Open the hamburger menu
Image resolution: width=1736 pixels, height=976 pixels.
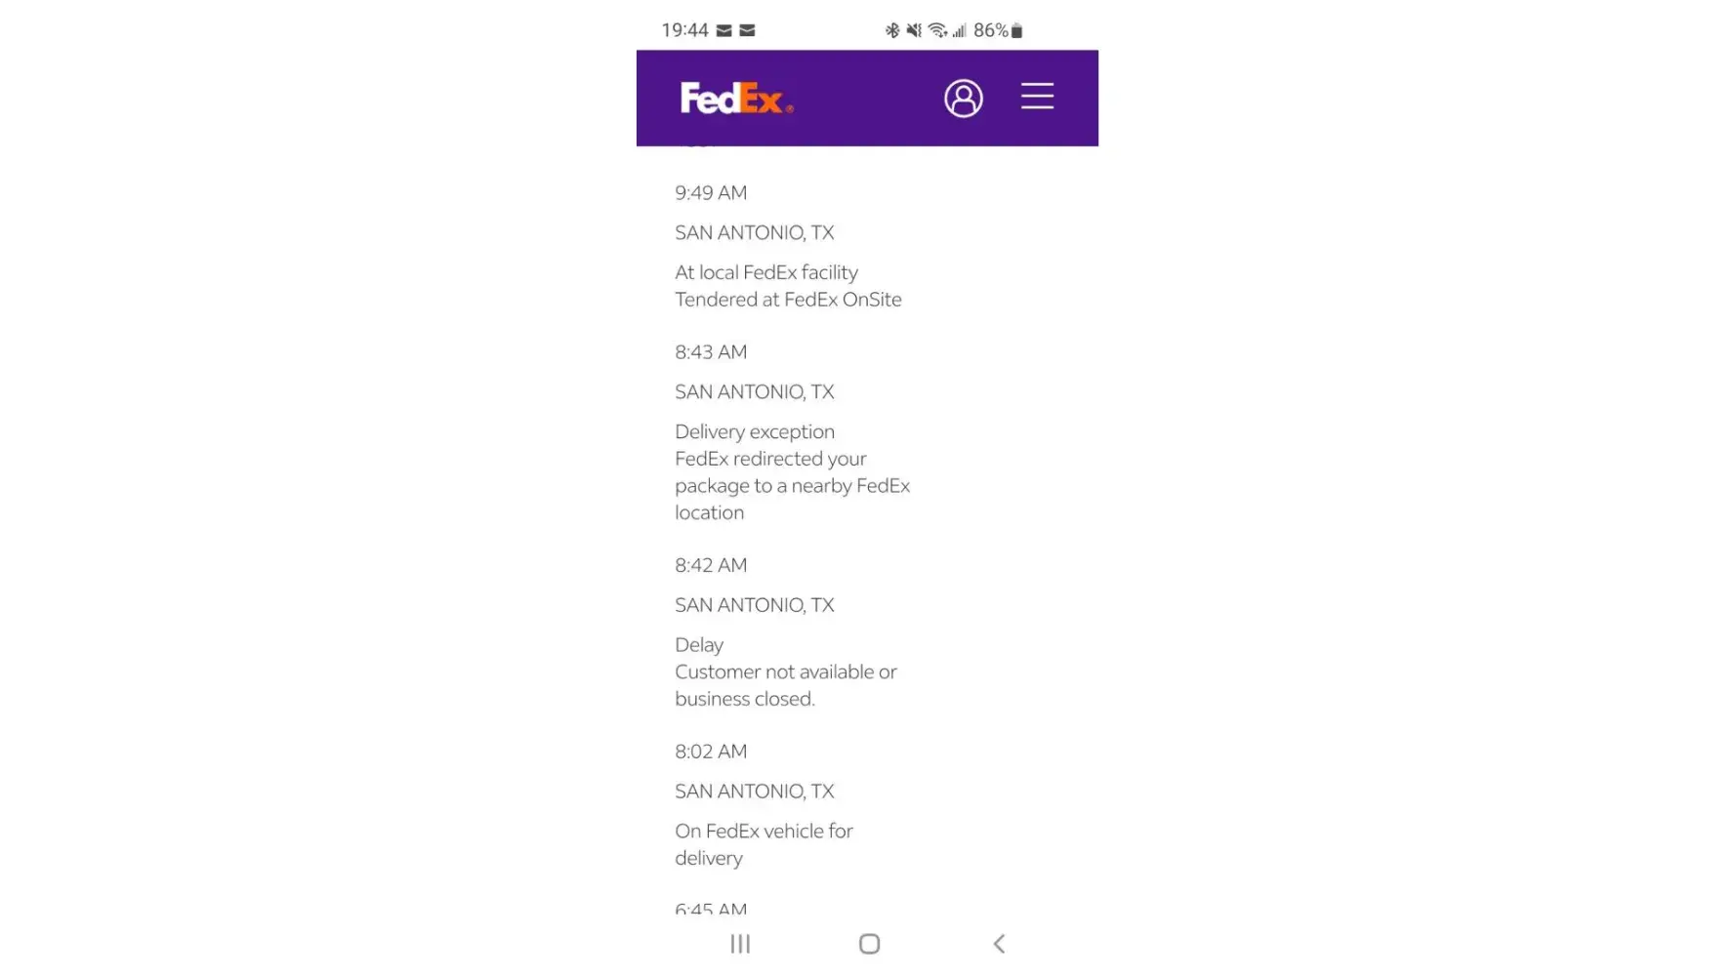[1037, 97]
